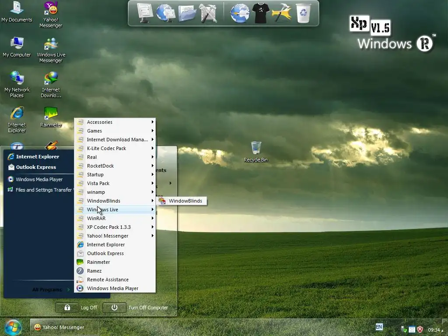
Task: Launch Rainmeter desktop shortcut
Action: coord(51,117)
